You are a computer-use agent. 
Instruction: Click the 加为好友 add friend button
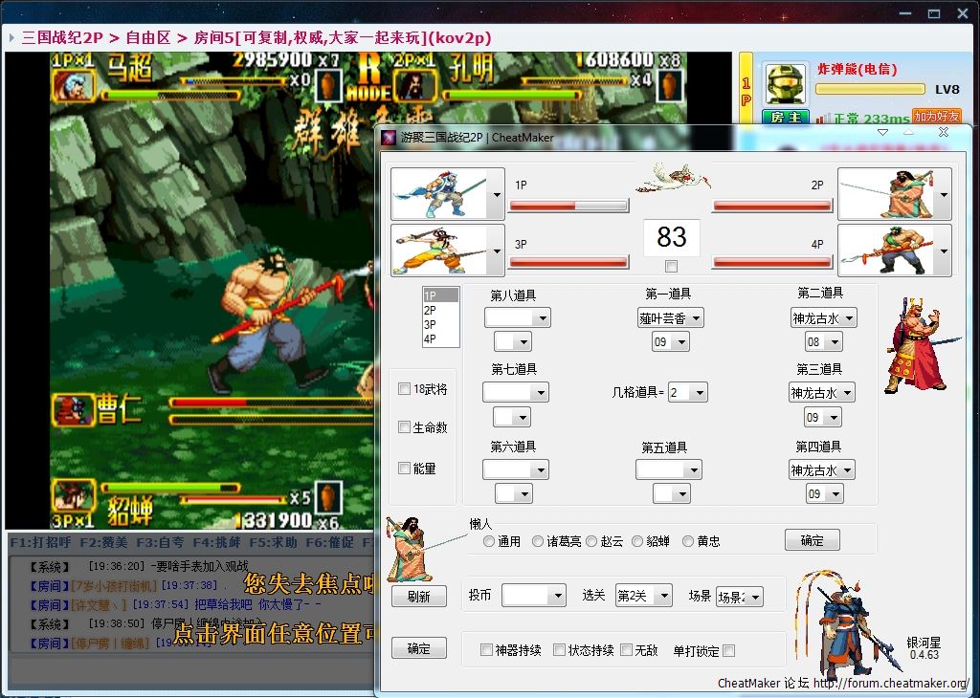click(936, 117)
